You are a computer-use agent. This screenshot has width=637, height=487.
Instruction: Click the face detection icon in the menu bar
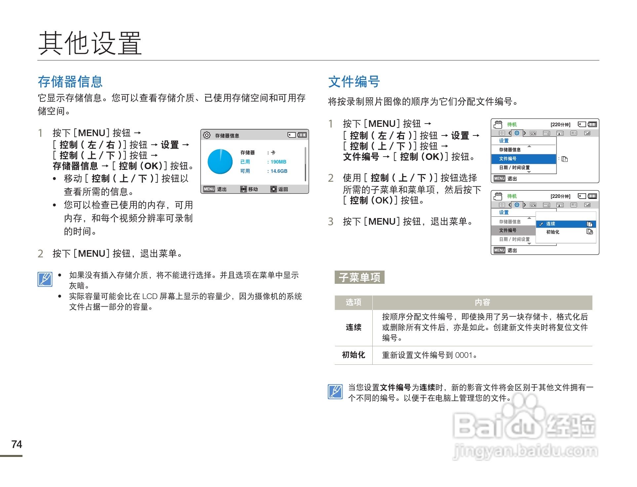point(560,133)
